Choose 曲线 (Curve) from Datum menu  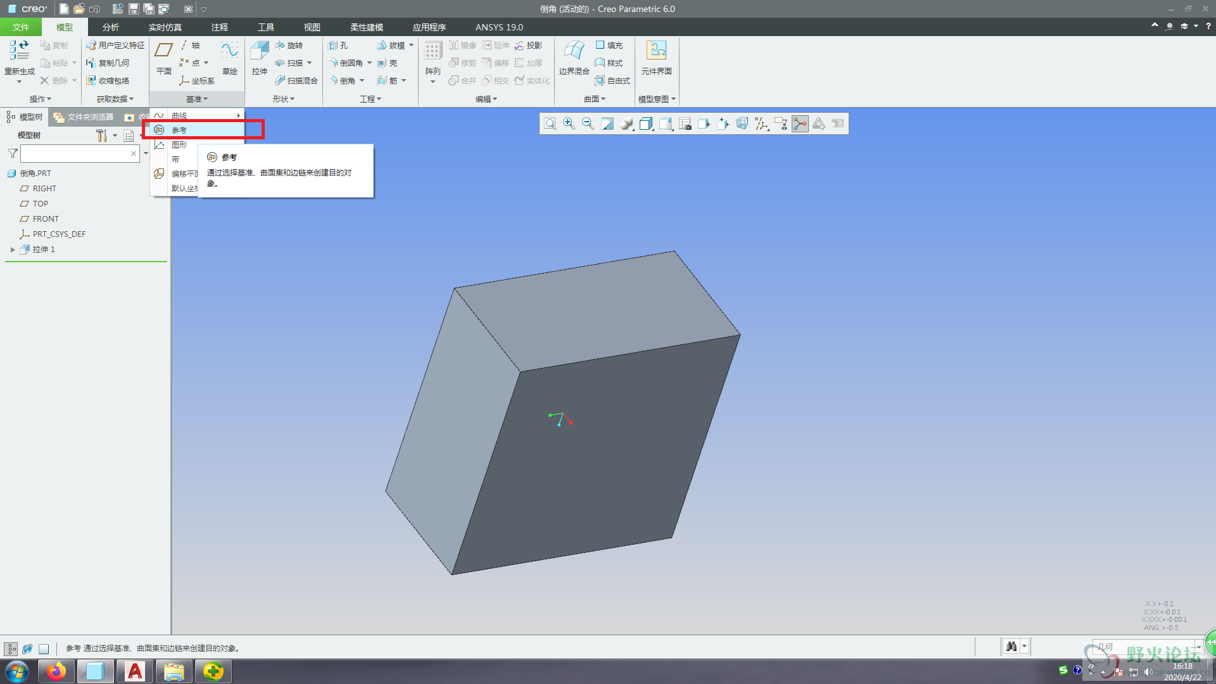click(197, 115)
